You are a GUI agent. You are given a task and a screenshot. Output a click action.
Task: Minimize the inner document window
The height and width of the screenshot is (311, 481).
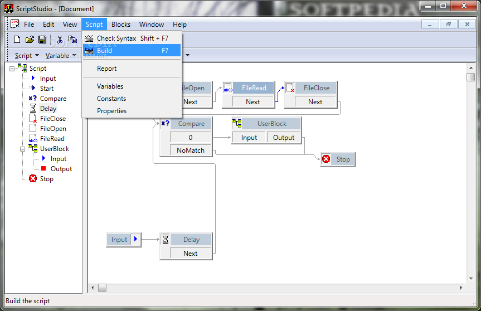[x=430, y=24]
